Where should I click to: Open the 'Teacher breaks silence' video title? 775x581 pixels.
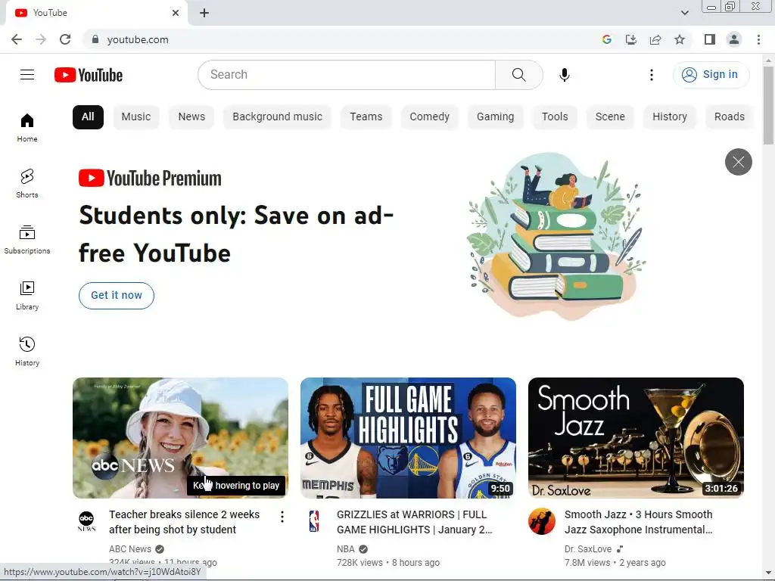pyautogui.click(x=185, y=522)
